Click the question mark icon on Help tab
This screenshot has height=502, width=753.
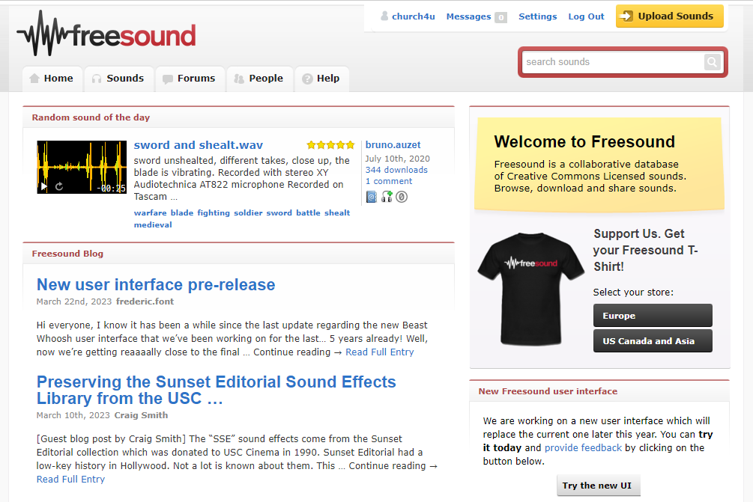pos(307,79)
